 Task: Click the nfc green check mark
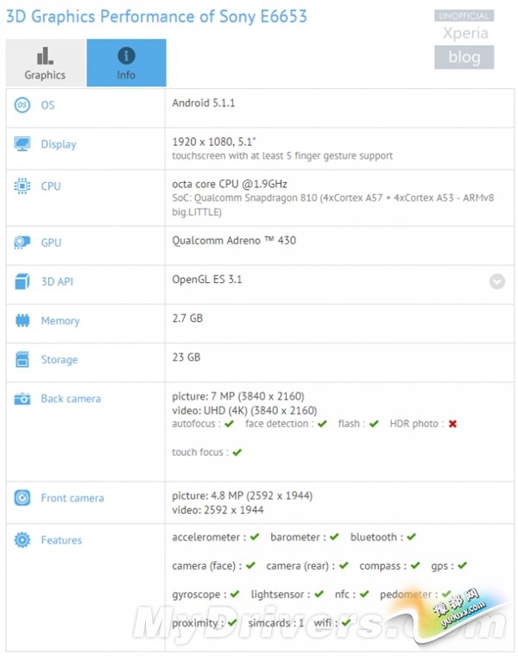click(x=364, y=595)
